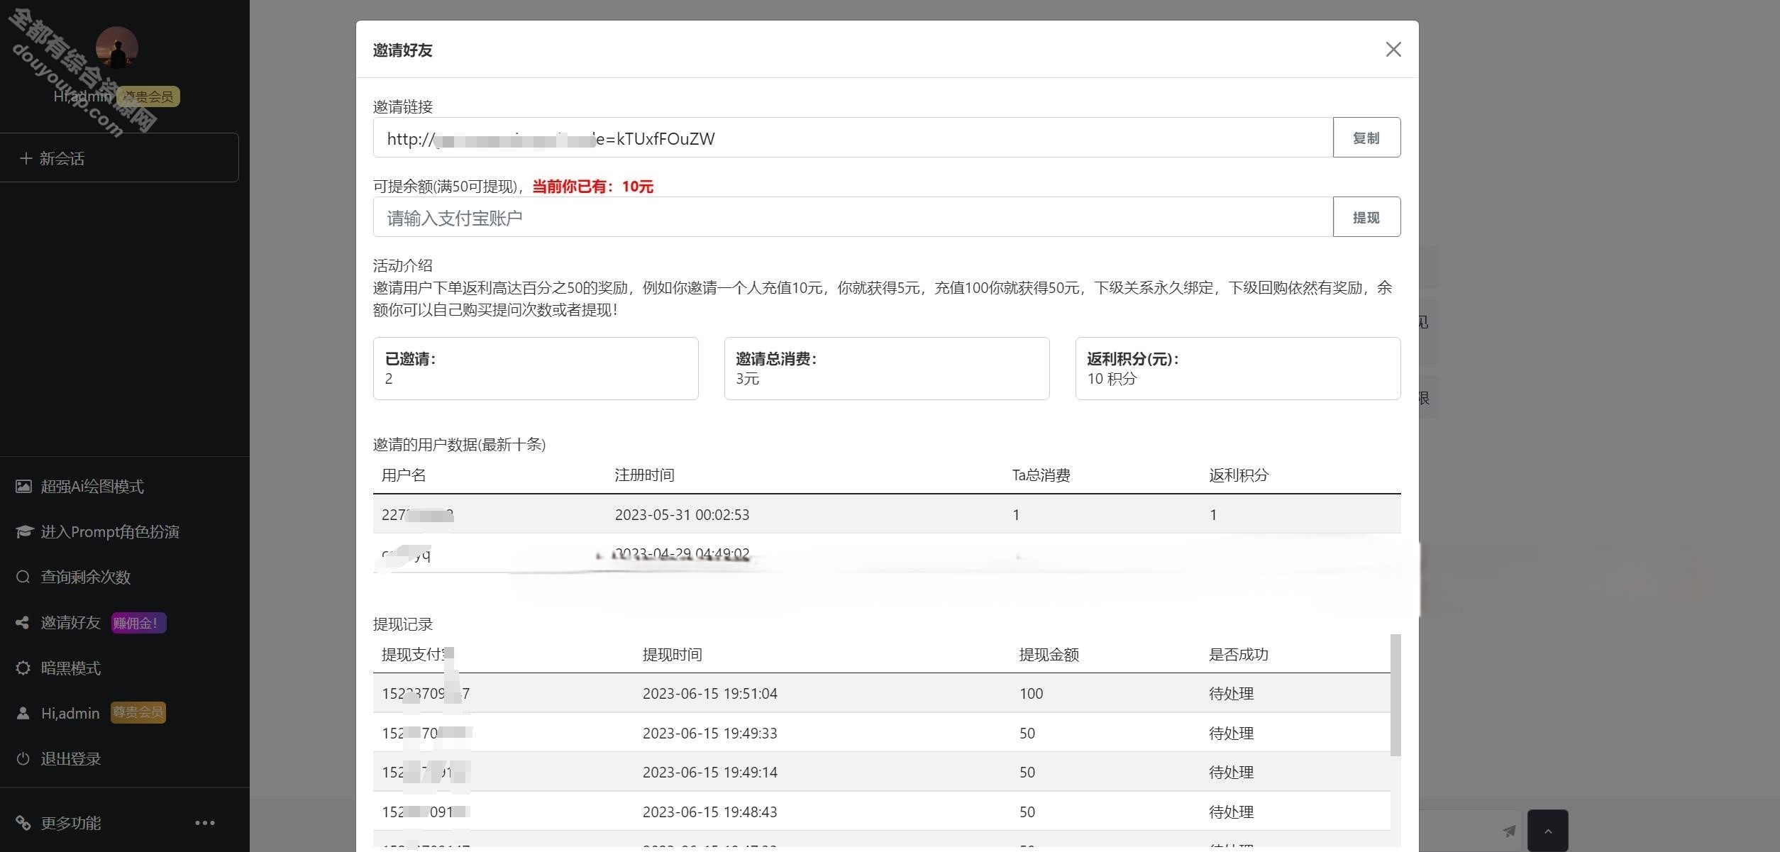Image resolution: width=1780 pixels, height=852 pixels.
Task: Click the 提现金额 column header
Action: (1049, 654)
